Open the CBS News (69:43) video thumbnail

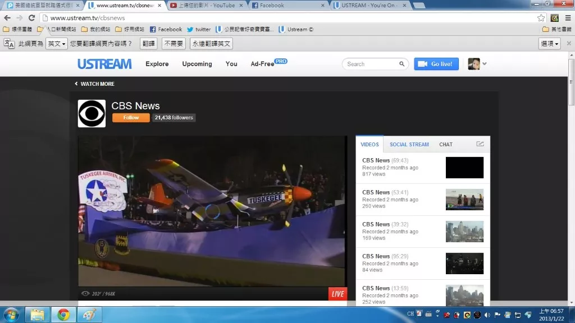click(464, 168)
